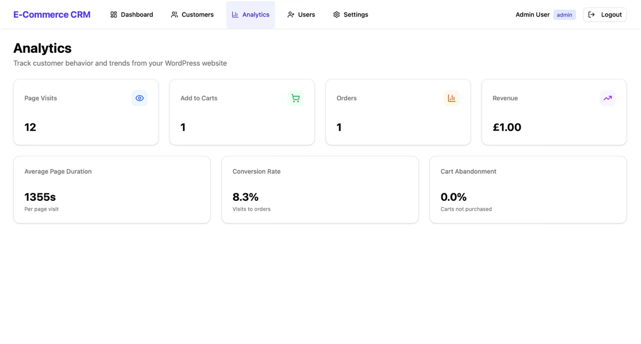The image size is (641, 344).
Task: Go to the Customers page
Action: tap(192, 14)
